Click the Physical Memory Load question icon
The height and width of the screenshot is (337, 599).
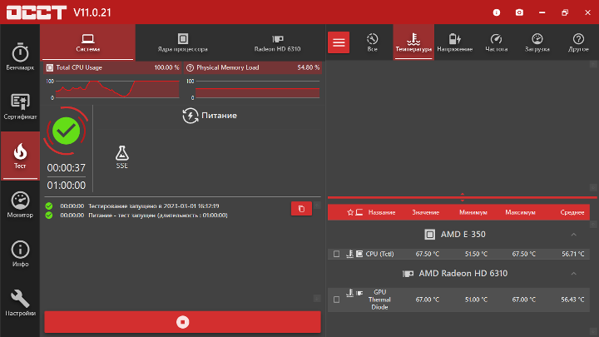[x=190, y=67]
